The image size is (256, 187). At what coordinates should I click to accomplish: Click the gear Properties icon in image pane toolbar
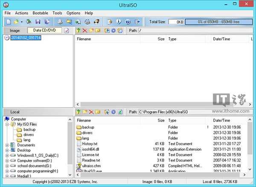tap(113, 31)
